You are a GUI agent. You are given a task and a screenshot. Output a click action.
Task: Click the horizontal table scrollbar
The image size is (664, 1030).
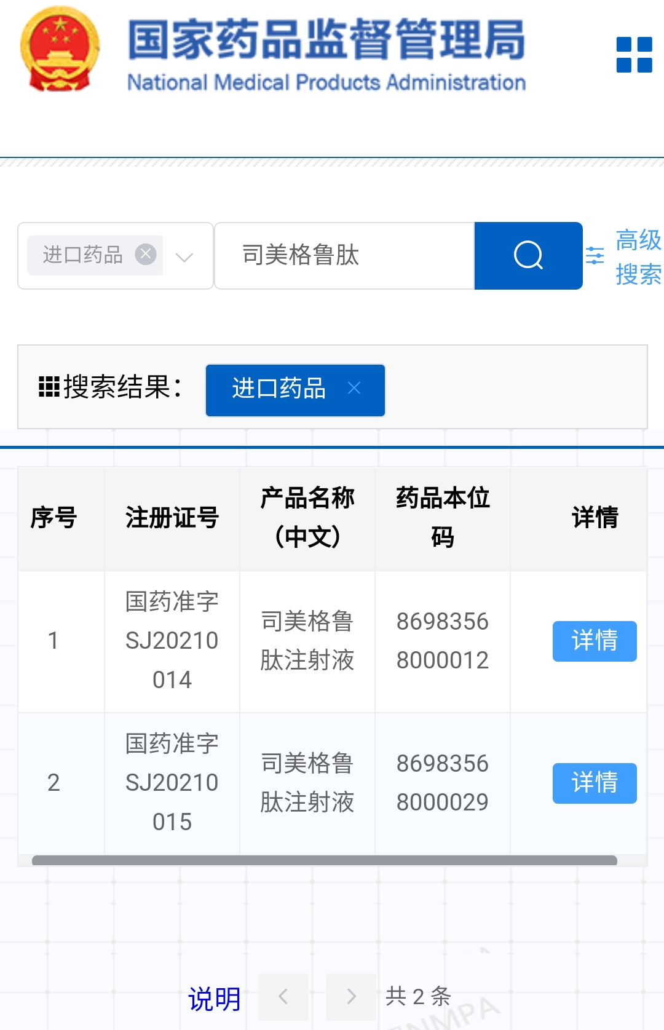click(x=324, y=860)
